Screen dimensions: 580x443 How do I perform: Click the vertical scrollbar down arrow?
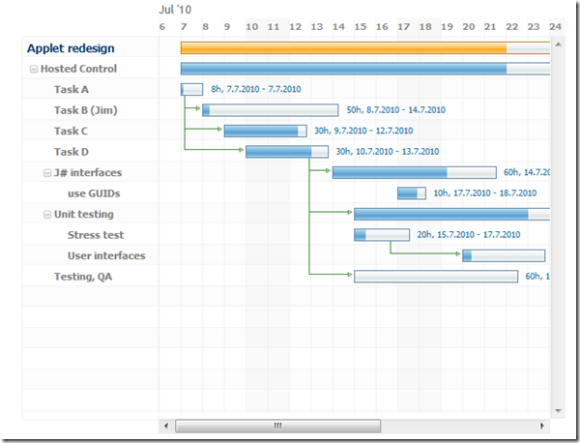[x=558, y=411]
